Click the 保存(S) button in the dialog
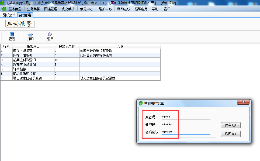 pos(231,125)
